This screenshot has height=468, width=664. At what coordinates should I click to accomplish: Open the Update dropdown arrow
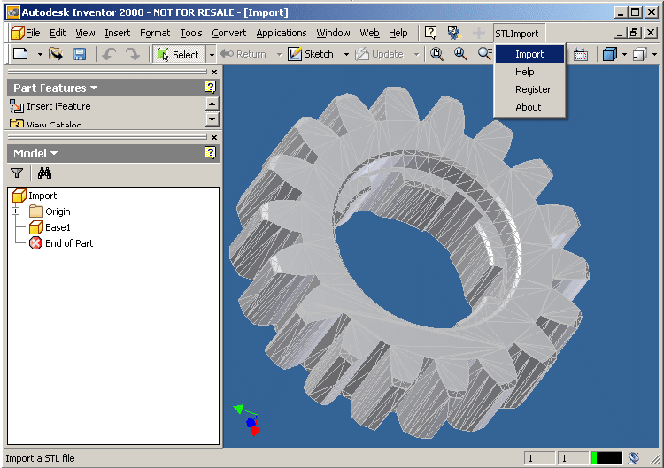(x=416, y=54)
